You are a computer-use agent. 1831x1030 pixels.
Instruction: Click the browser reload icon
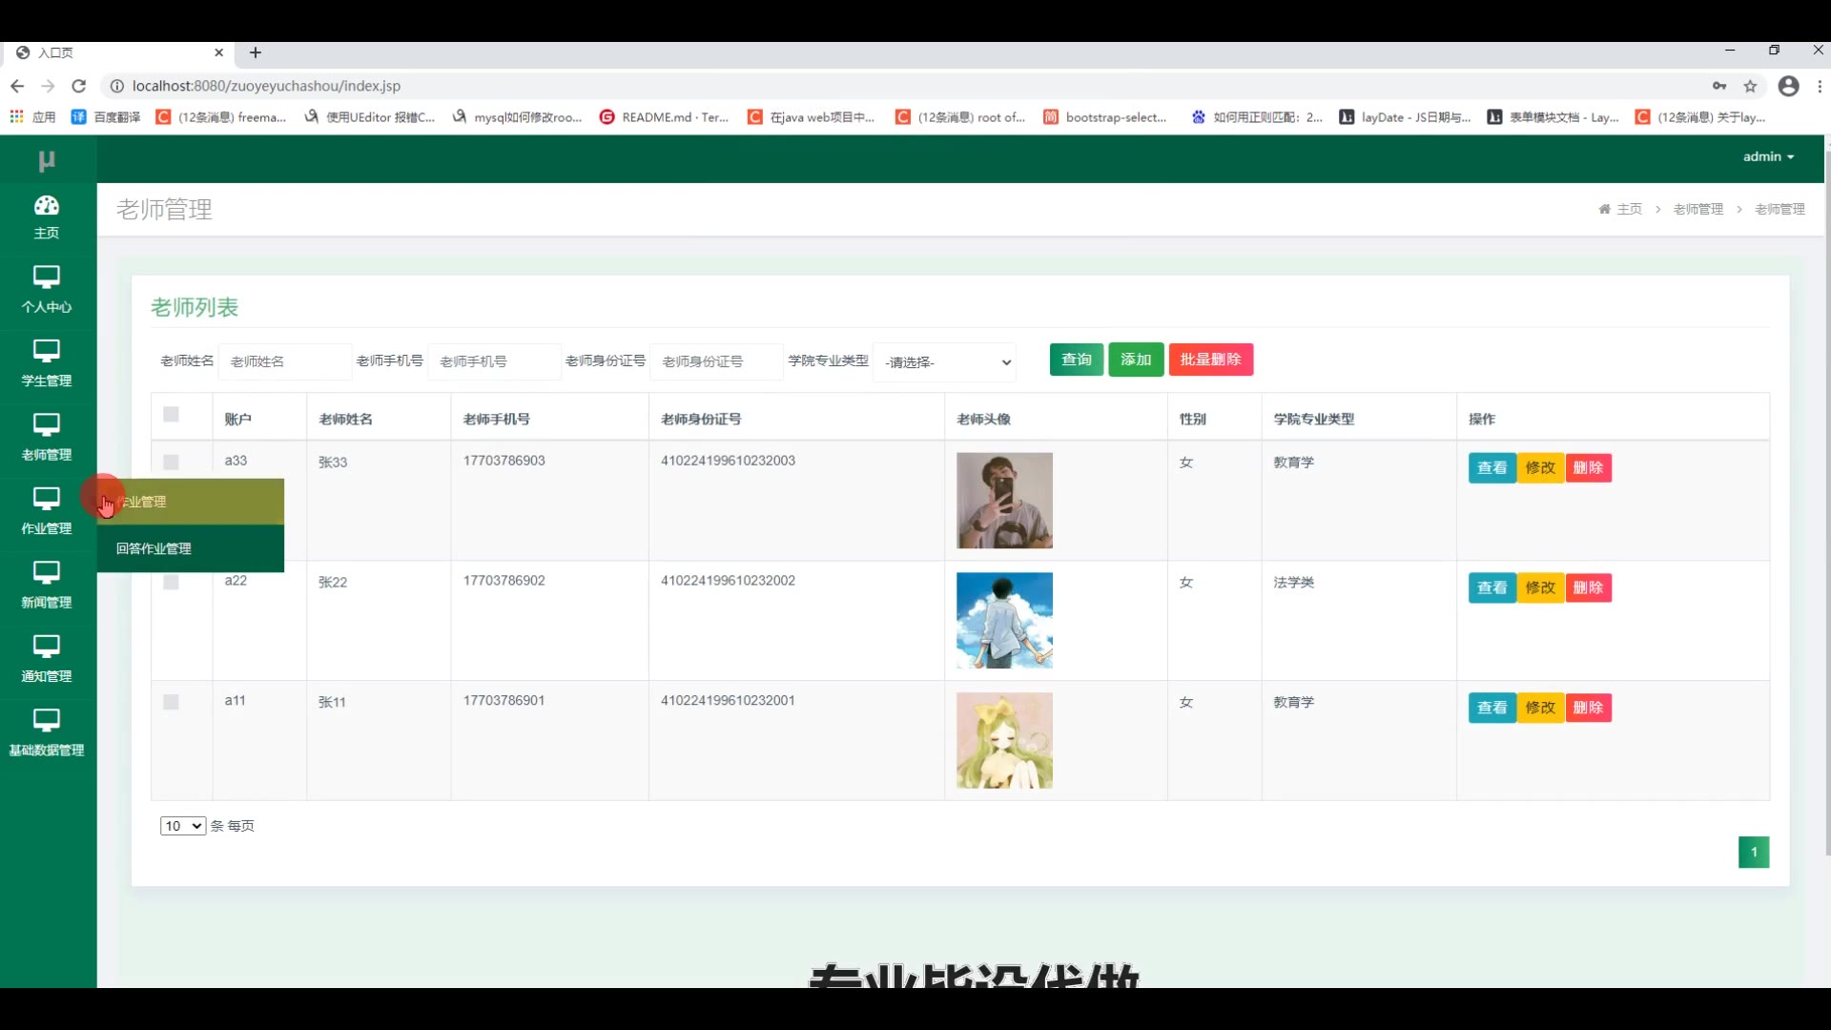tap(79, 86)
